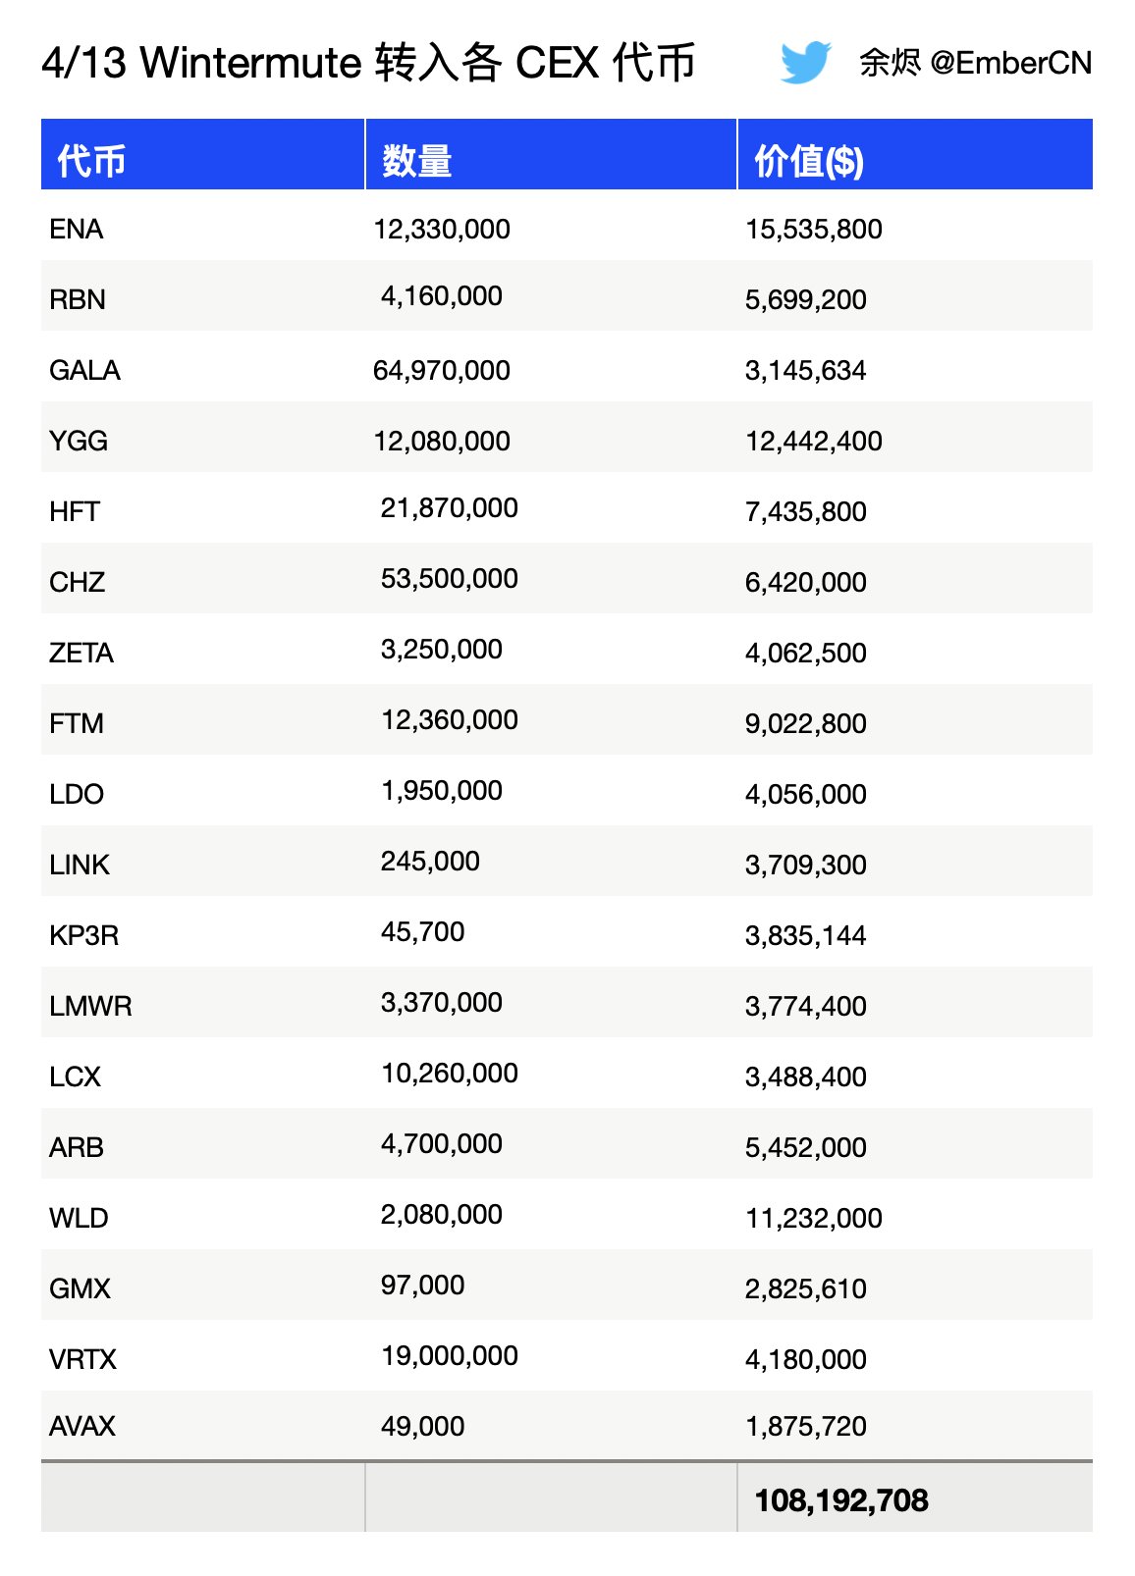Select the VRTX quantity 19,000,000
This screenshot has width=1135, height=1576.
(x=450, y=1356)
